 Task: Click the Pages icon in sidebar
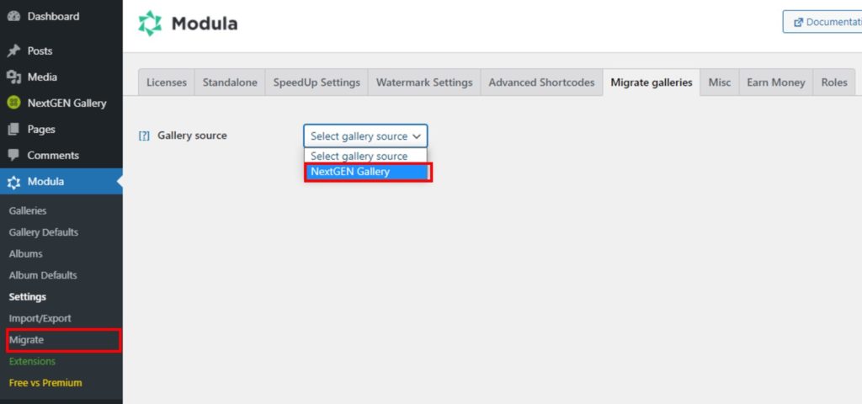[x=13, y=129]
